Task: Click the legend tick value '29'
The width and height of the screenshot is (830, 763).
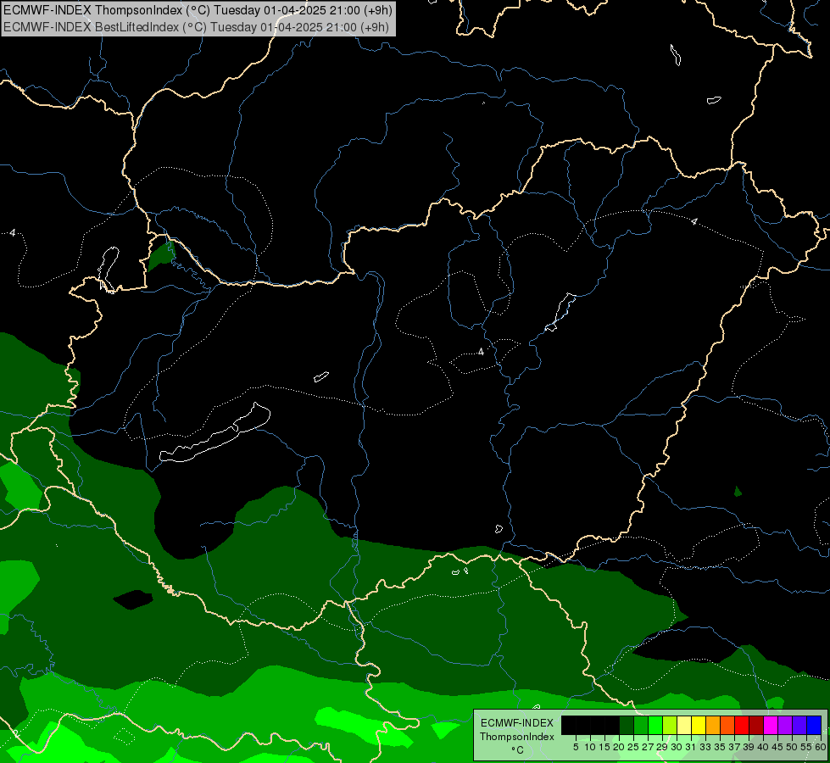Action: click(662, 747)
